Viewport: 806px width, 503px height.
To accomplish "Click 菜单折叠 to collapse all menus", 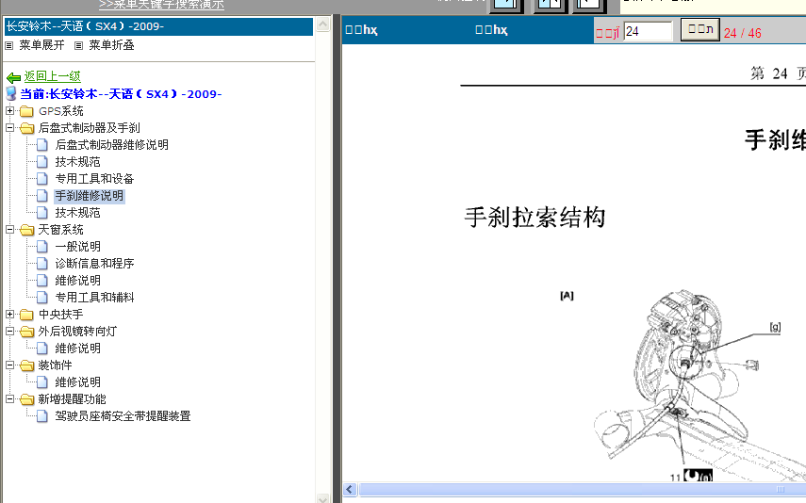I will tap(111, 45).
